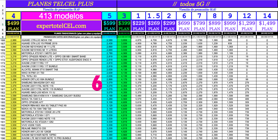This screenshot has height=140, width=278.
Task: Select SAMSUNG A14 + GALAXY BUDS2 cell
Action: 61,96
